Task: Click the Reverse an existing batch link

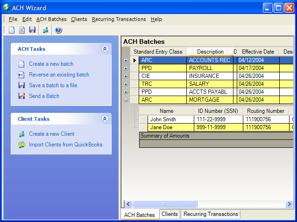Action: point(59,75)
